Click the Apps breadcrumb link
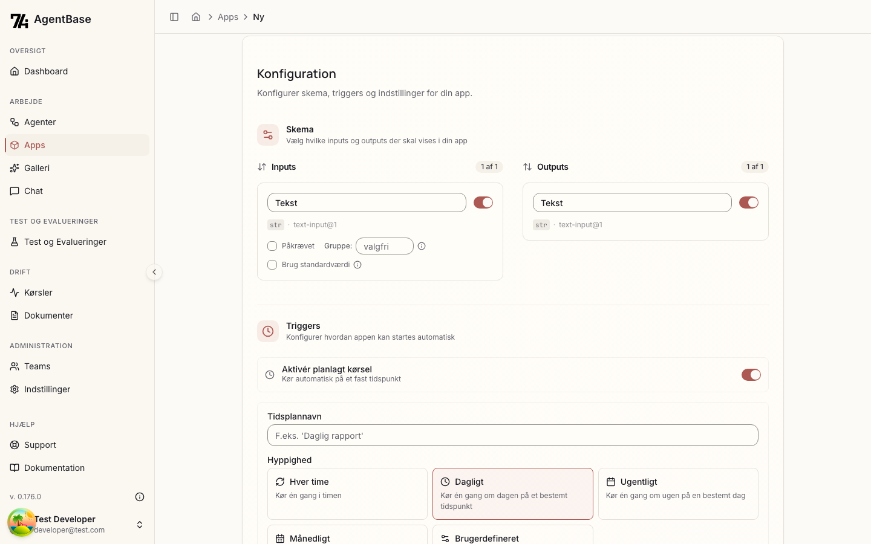 coord(228,17)
